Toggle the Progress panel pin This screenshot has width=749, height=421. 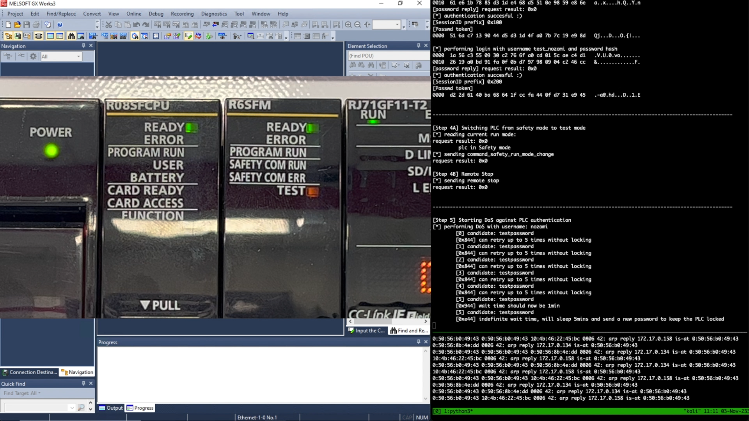click(x=418, y=342)
